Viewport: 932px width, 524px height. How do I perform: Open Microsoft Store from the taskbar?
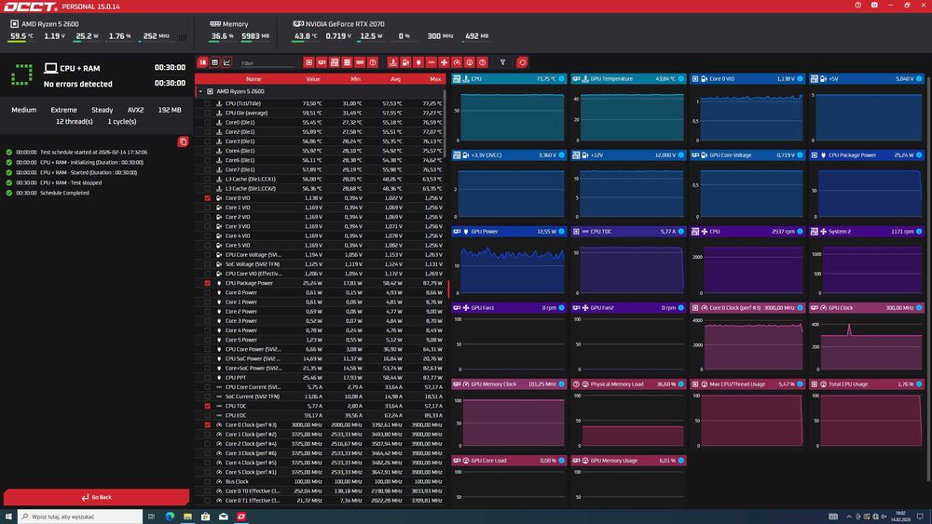tap(205, 517)
